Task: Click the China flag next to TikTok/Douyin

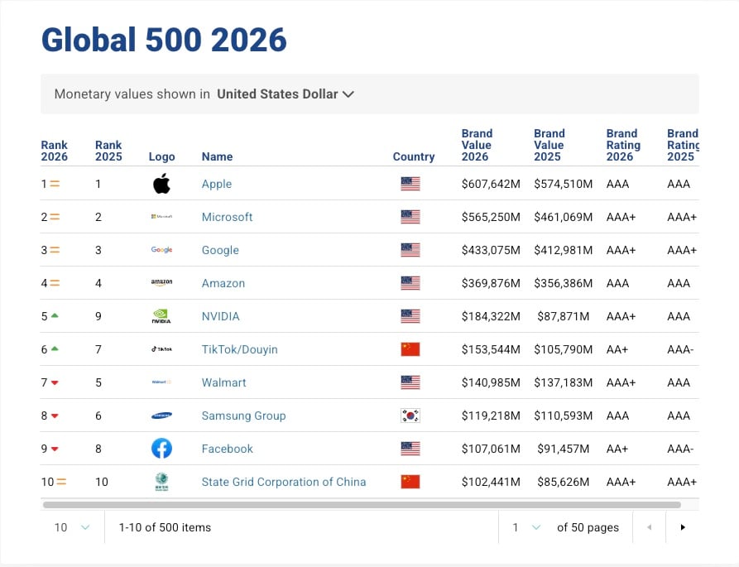Action: click(x=411, y=349)
